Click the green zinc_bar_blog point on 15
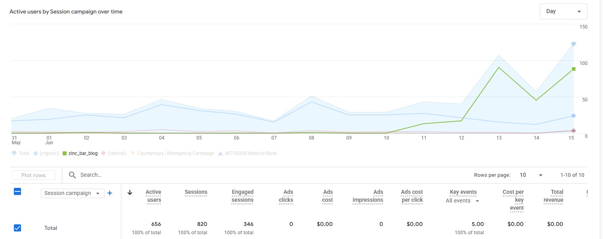Screen dimensions: 603x239 point(573,69)
